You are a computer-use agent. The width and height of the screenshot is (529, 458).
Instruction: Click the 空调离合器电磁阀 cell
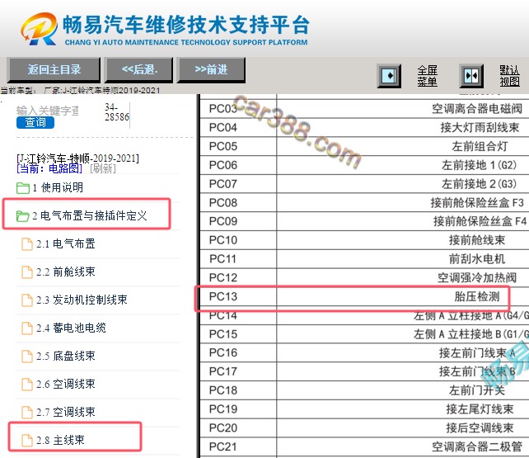tap(477, 109)
